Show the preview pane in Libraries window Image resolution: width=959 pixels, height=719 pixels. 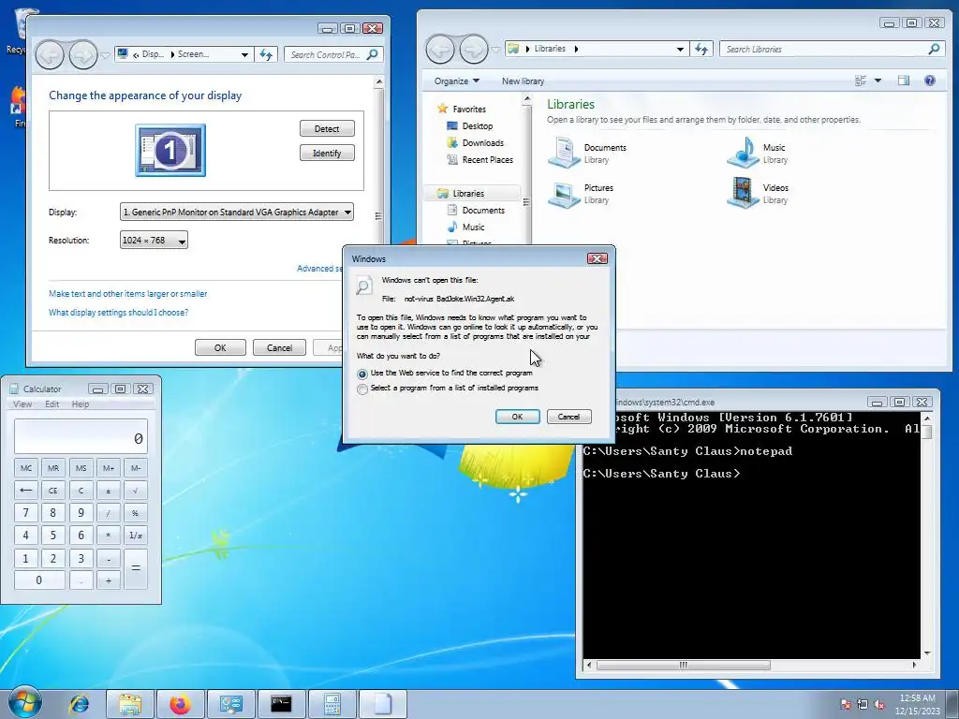pos(904,81)
